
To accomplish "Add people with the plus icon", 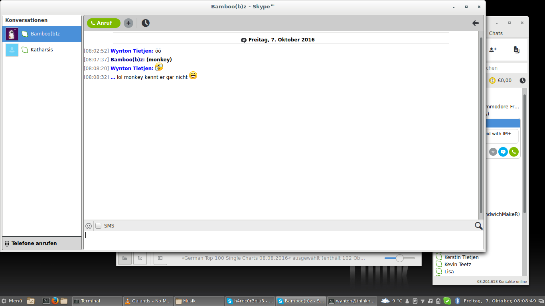I will coord(128,23).
